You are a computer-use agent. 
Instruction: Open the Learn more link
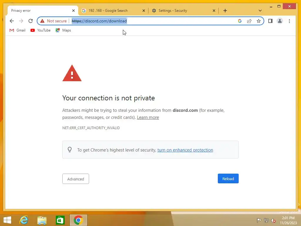coord(148,117)
